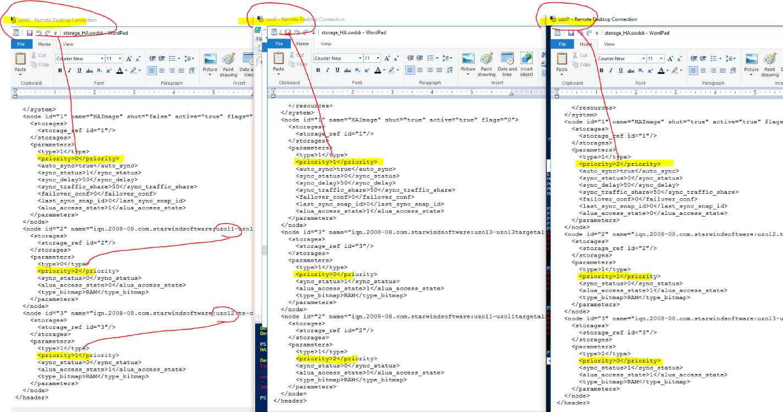Image resolution: width=783 pixels, height=412 pixels.
Task: Click the uzol3 WordPad ruler
Action: tap(132, 93)
